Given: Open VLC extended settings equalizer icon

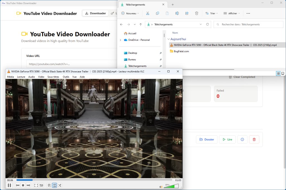Looking at the screenshot, I should [41, 185].
